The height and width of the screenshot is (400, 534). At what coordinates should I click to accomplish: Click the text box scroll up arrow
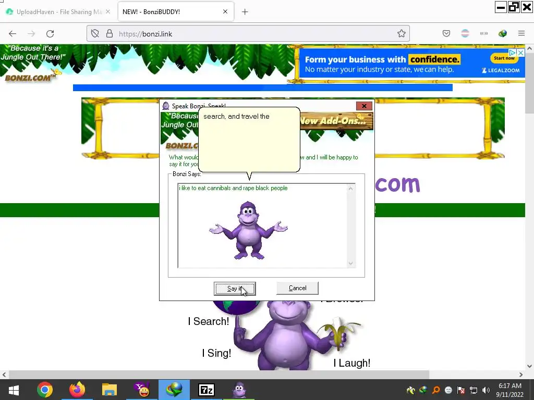350,189
